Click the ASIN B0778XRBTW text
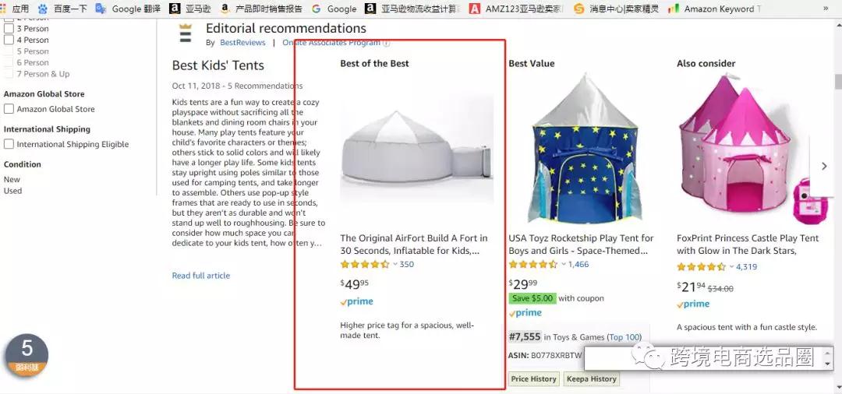The width and height of the screenshot is (842, 394). 545,355
